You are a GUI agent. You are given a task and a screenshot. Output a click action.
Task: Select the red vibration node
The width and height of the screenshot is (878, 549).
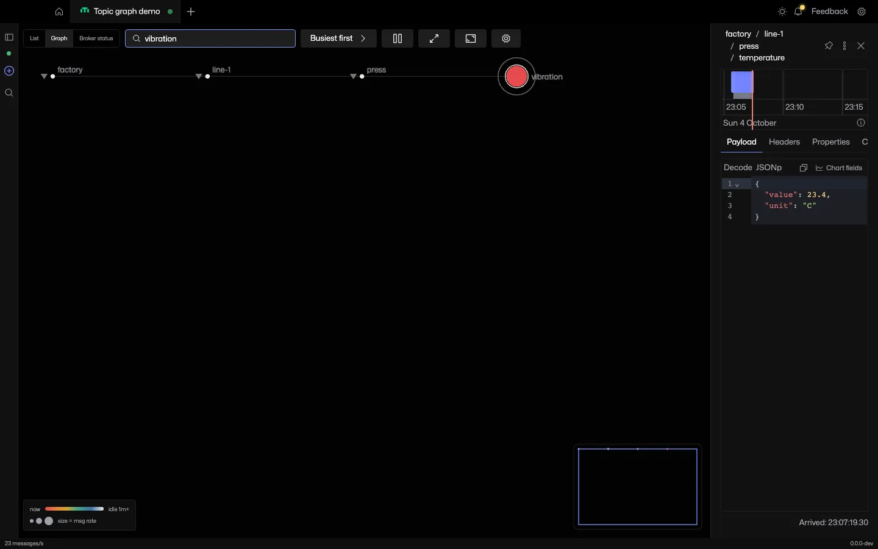pos(516,77)
